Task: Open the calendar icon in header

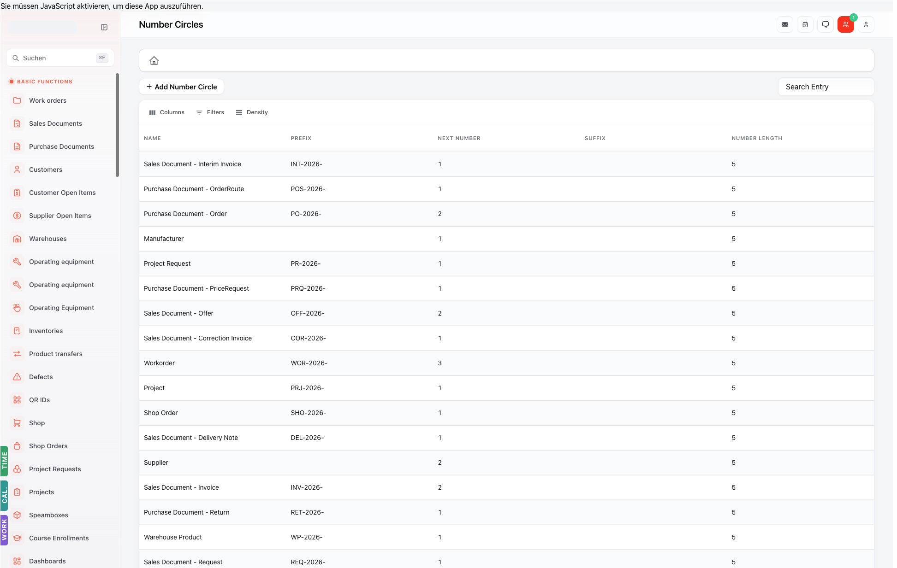Action: pyautogui.click(x=805, y=24)
